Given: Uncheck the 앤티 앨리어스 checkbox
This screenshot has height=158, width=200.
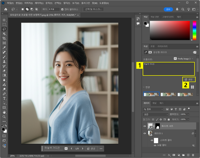Looking at the screenshot, I should click(x=62, y=9).
